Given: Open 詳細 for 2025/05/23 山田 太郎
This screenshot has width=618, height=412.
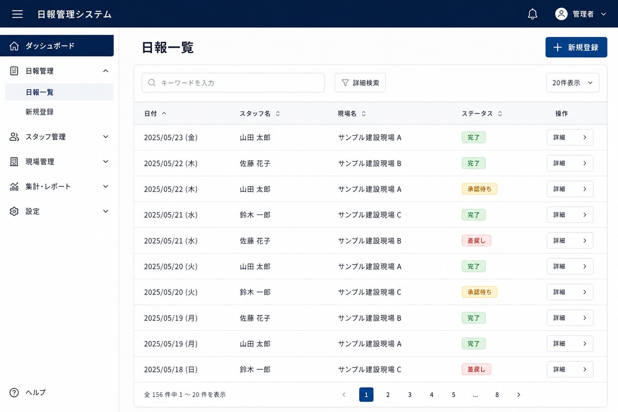Looking at the screenshot, I should [570, 137].
